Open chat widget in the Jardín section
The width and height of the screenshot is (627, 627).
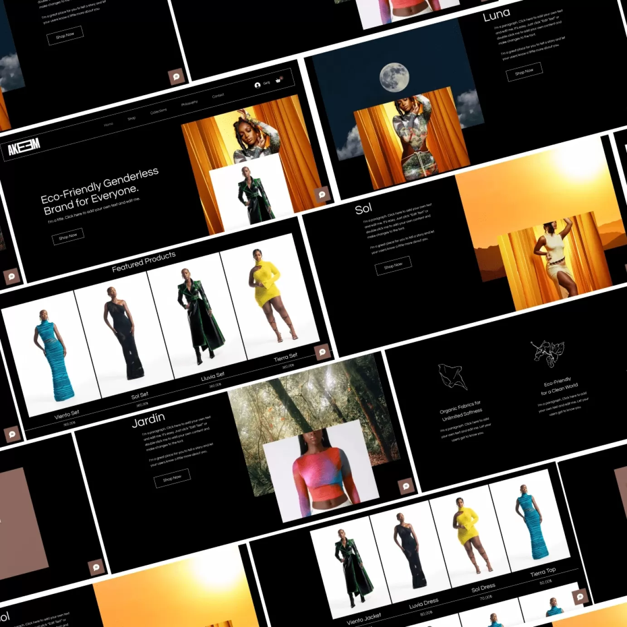406,486
